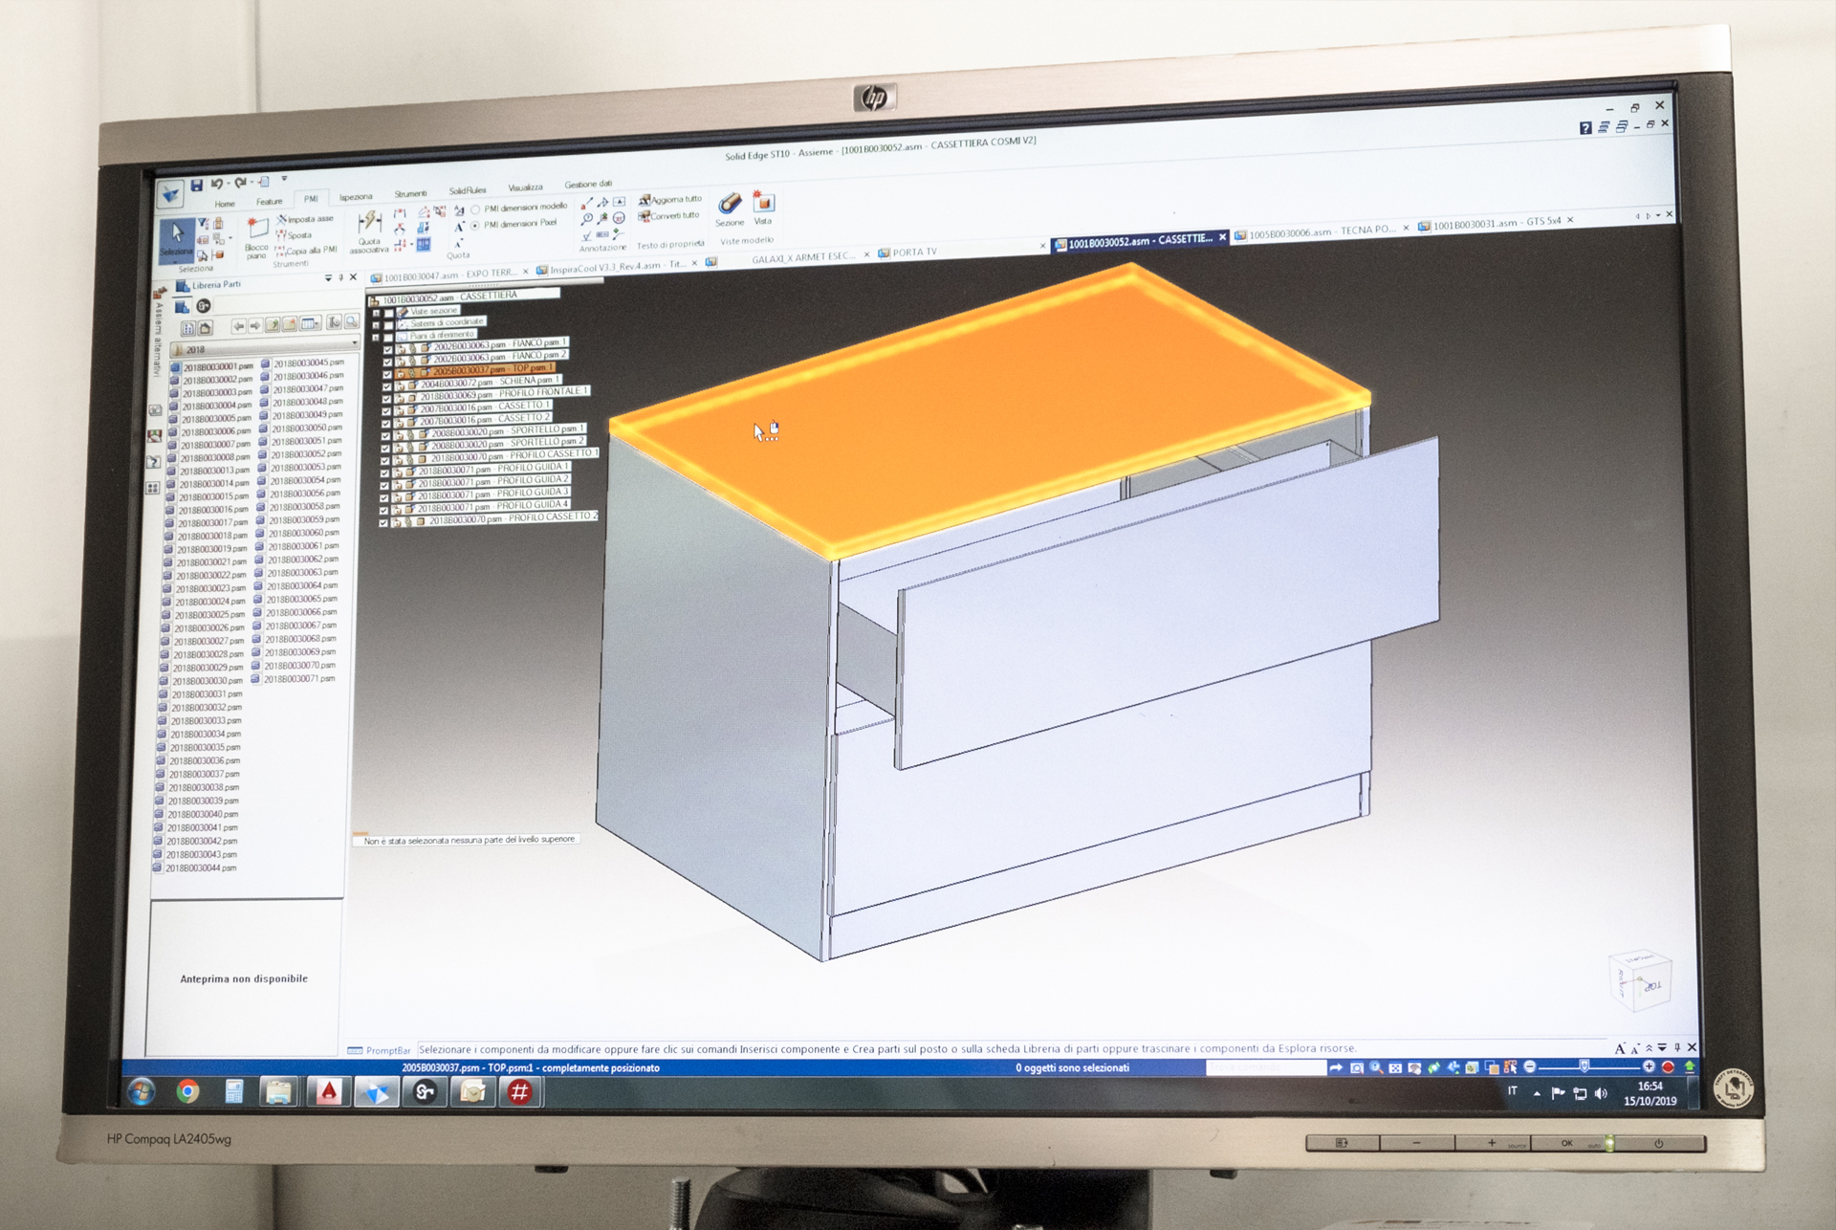
Task: Select PMI dimensioni Pixel radio button
Action: click(x=475, y=226)
